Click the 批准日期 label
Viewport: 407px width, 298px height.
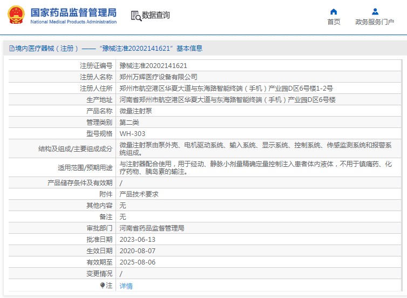[99, 240]
